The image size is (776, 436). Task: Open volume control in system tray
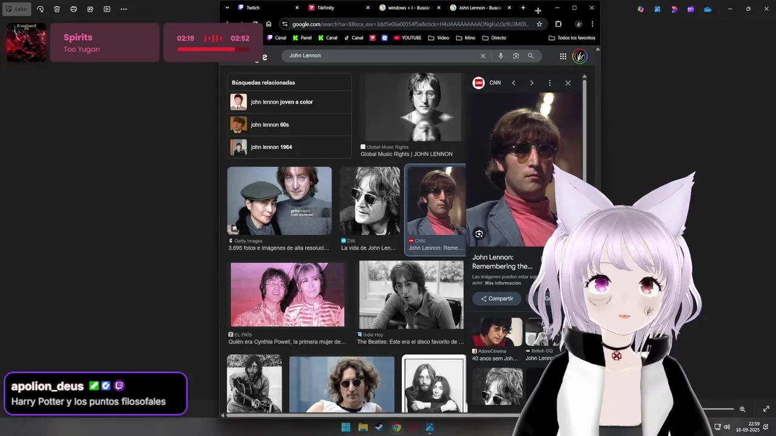coord(726,427)
